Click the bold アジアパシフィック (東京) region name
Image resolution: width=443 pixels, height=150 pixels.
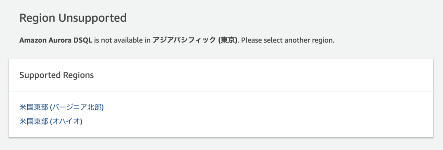(195, 40)
